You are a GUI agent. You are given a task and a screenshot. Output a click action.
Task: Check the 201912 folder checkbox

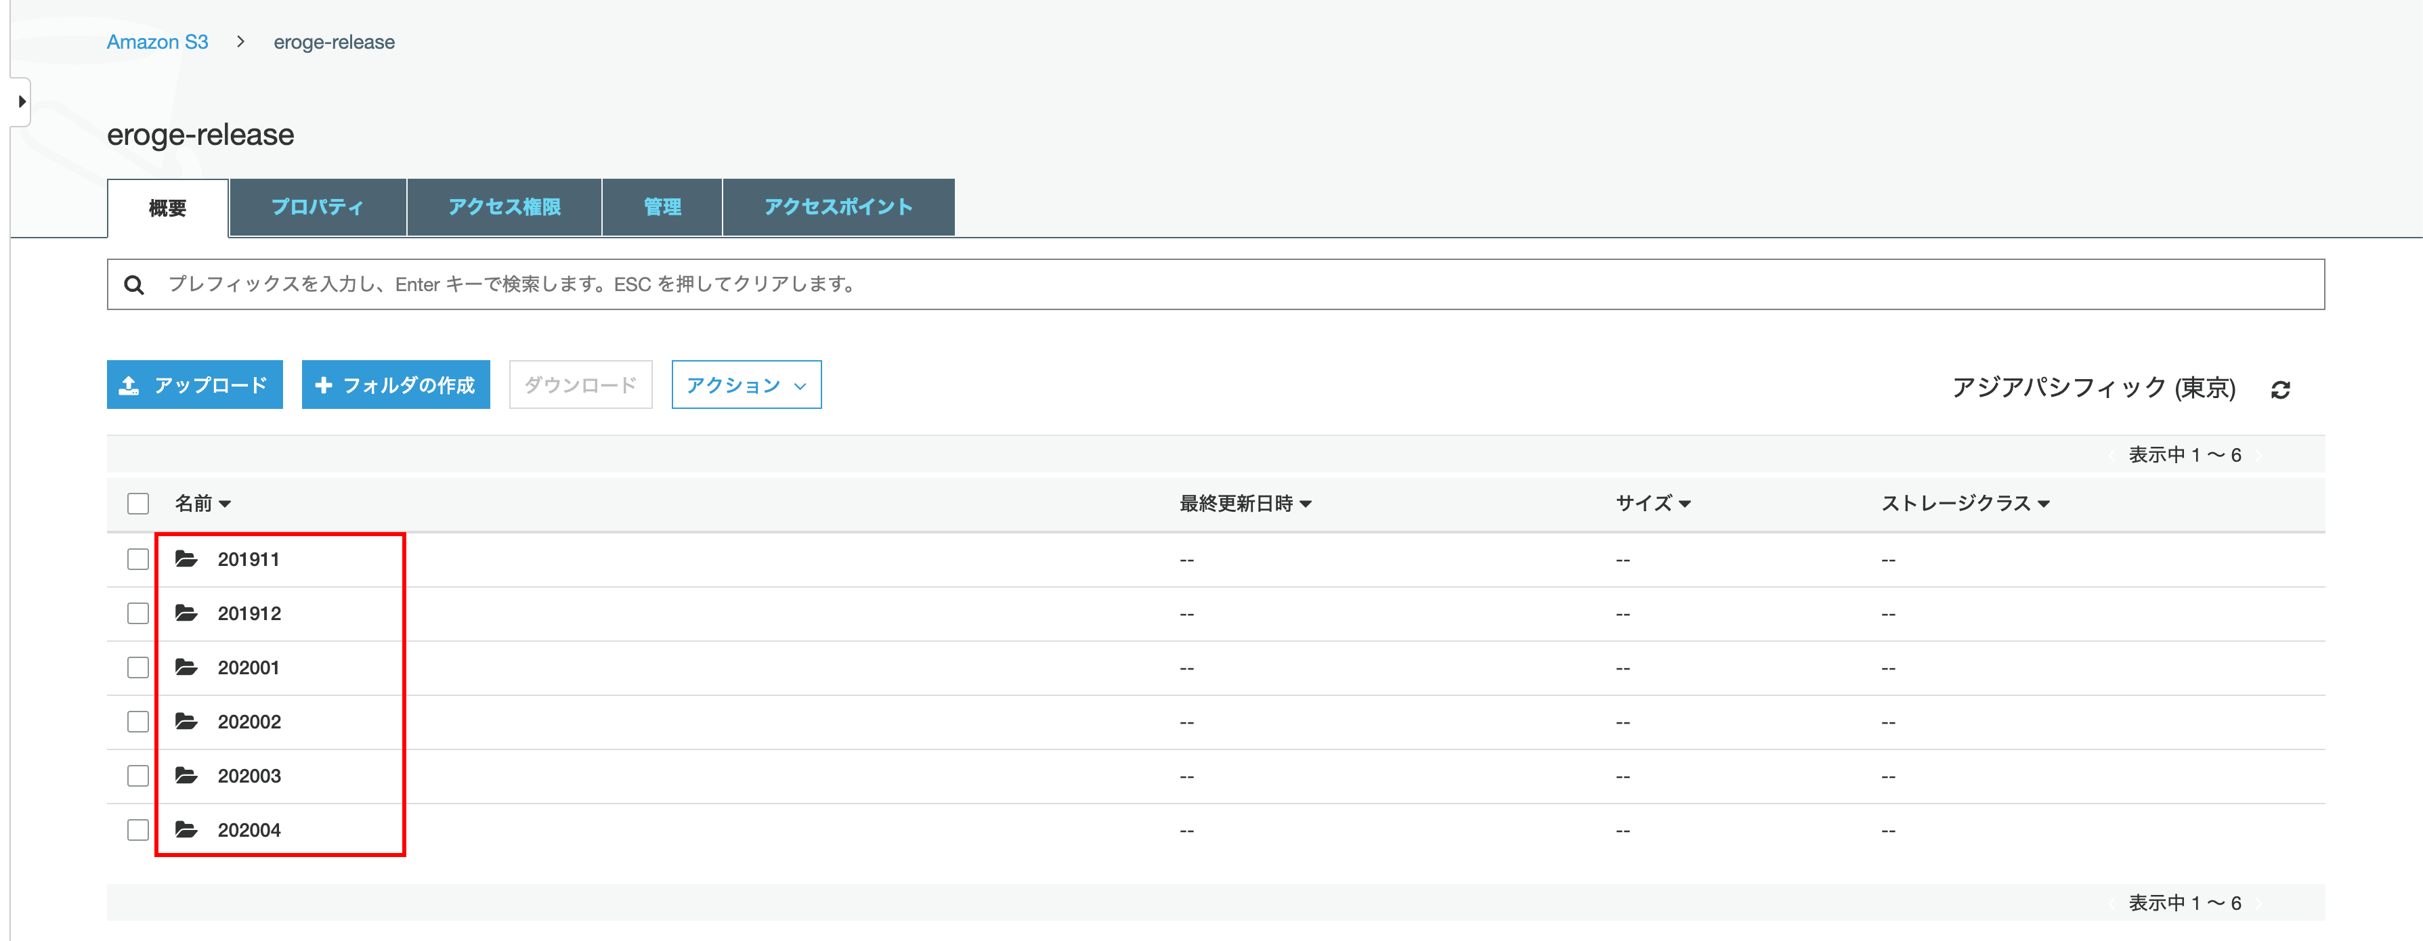138,614
